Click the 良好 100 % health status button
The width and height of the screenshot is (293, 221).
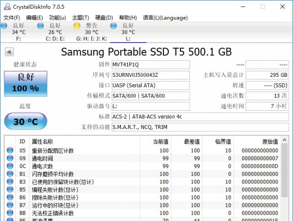pyautogui.click(x=25, y=83)
